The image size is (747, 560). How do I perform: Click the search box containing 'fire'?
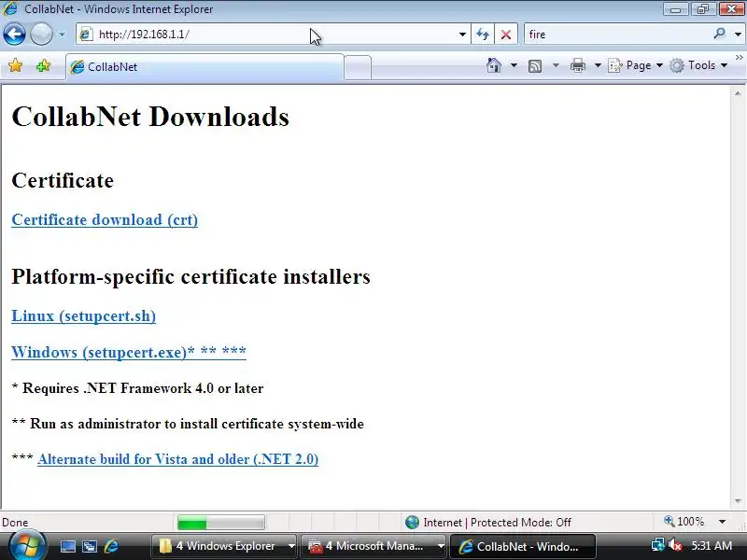[x=617, y=35]
